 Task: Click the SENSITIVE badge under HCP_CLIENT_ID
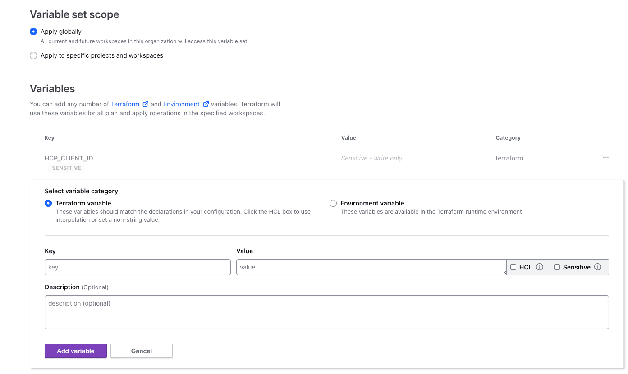tap(67, 168)
